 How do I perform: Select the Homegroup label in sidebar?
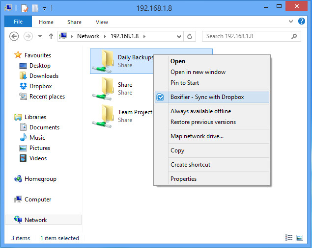point(40,179)
